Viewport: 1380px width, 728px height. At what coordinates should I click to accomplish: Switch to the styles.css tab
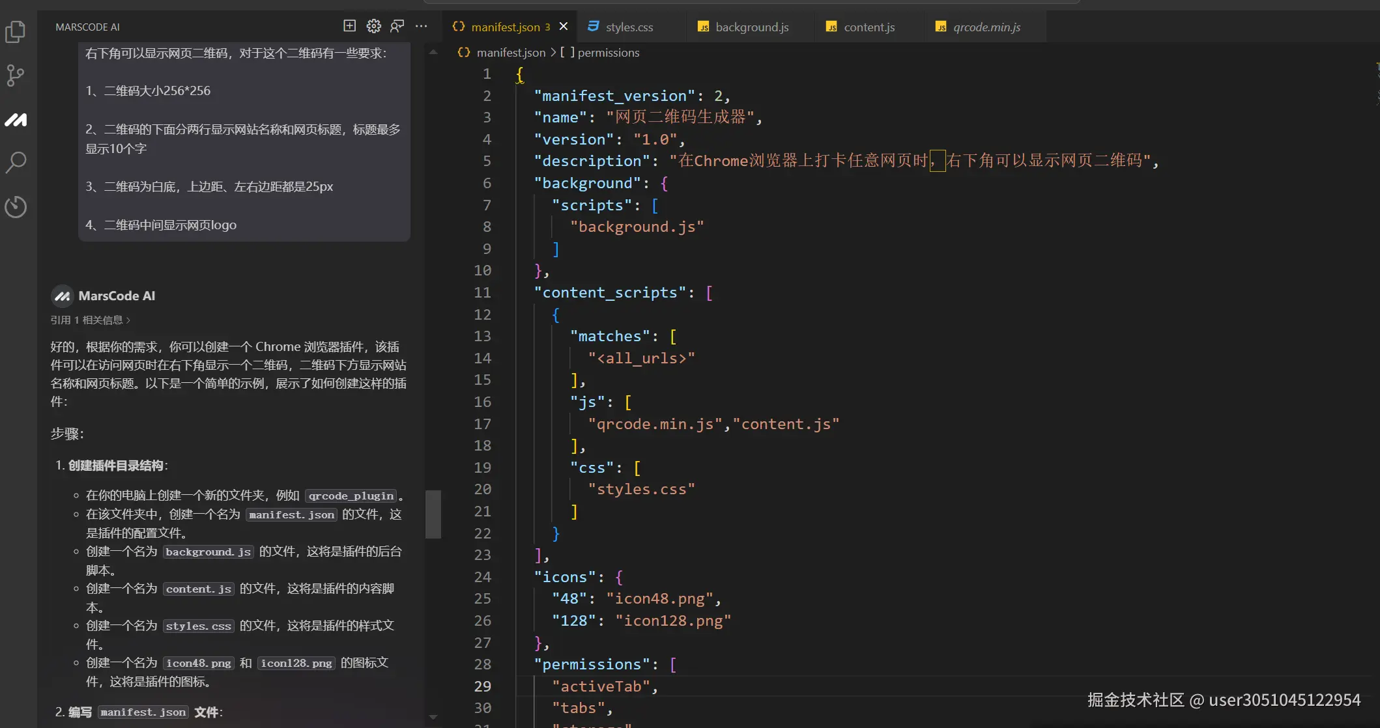(628, 27)
